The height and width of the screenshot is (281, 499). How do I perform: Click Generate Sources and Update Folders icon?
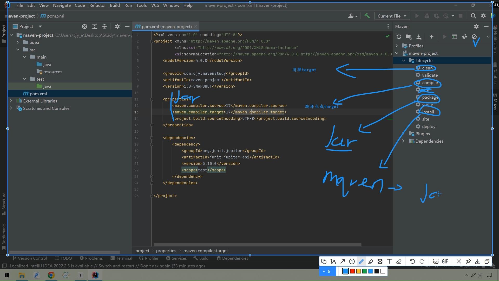pos(409,37)
